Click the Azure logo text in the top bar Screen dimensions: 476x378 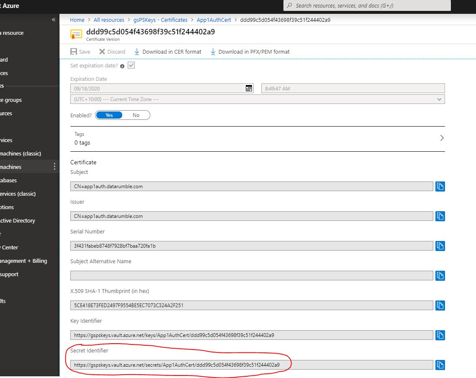coord(10,5)
